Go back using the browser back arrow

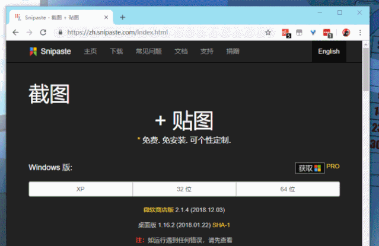(15, 33)
